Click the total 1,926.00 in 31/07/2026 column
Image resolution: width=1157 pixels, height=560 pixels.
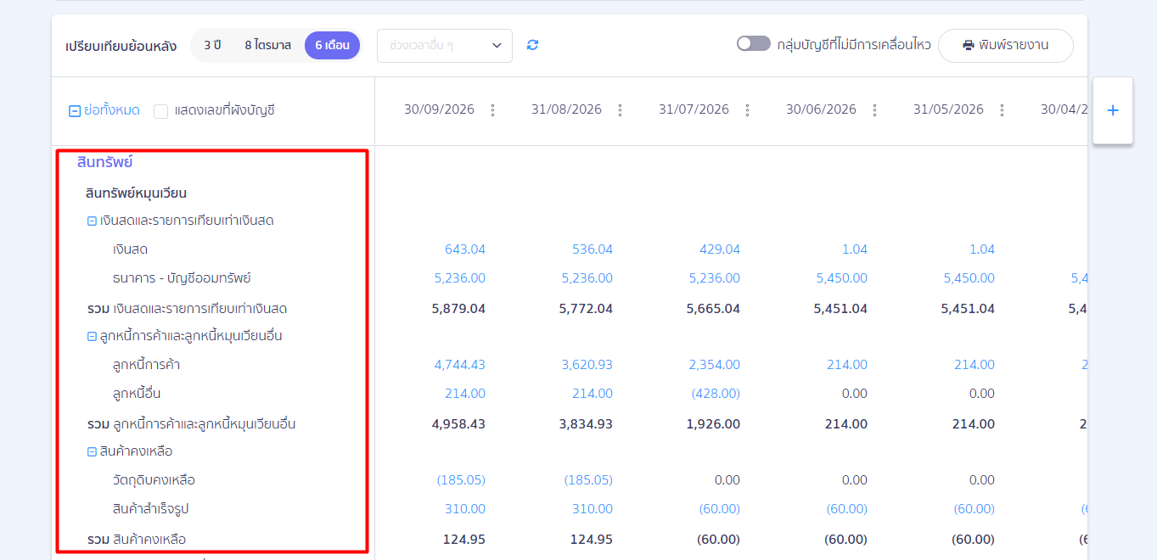pos(714,424)
